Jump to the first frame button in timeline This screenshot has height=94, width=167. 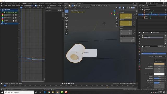click(65, 84)
